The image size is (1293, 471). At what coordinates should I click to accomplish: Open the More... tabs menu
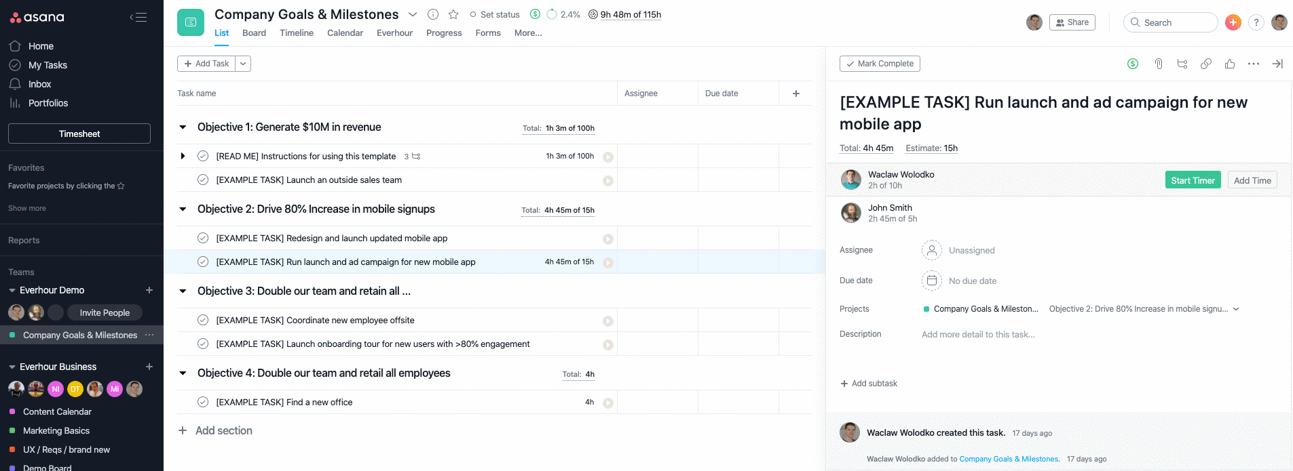528,33
